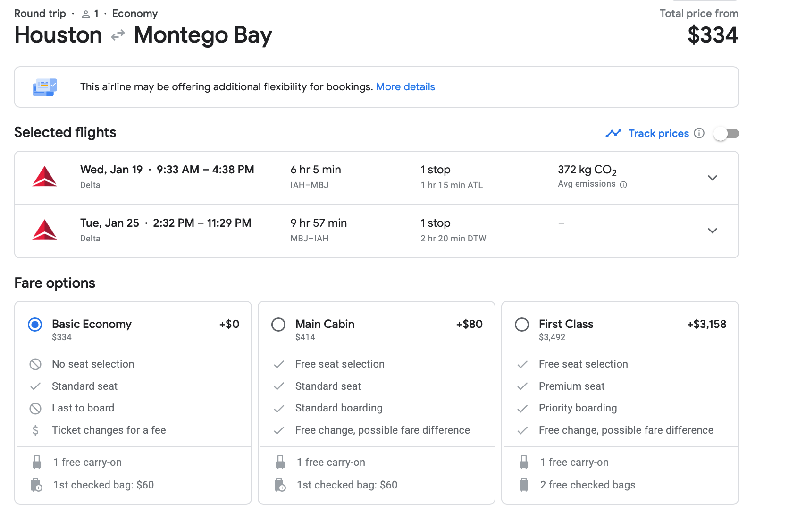Click First Class free checked bags icon
The image size is (789, 514).
524,485
